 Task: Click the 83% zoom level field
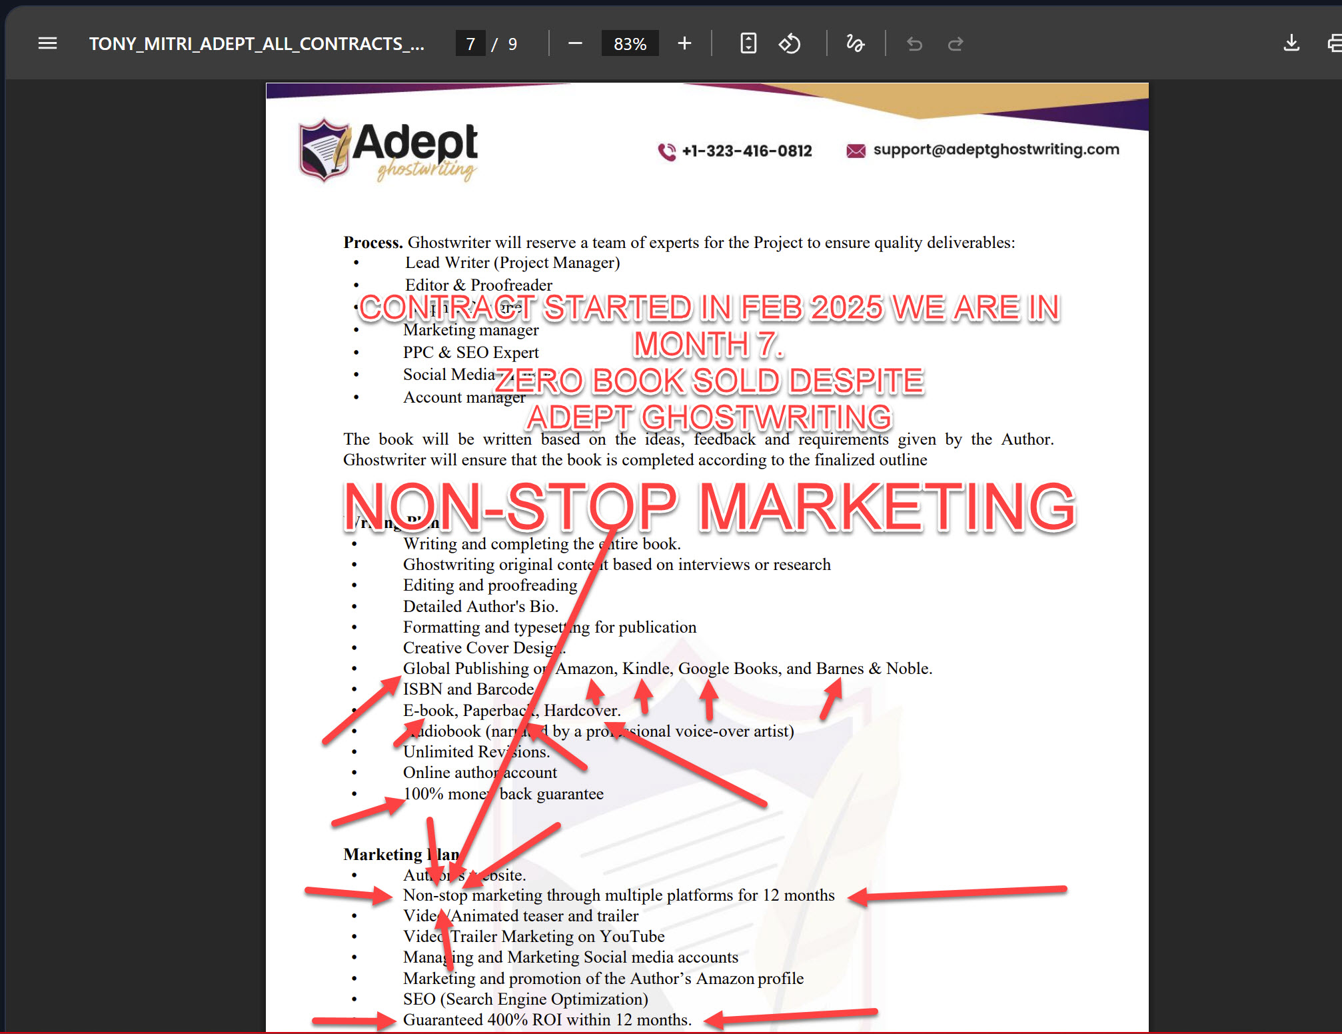click(x=630, y=43)
